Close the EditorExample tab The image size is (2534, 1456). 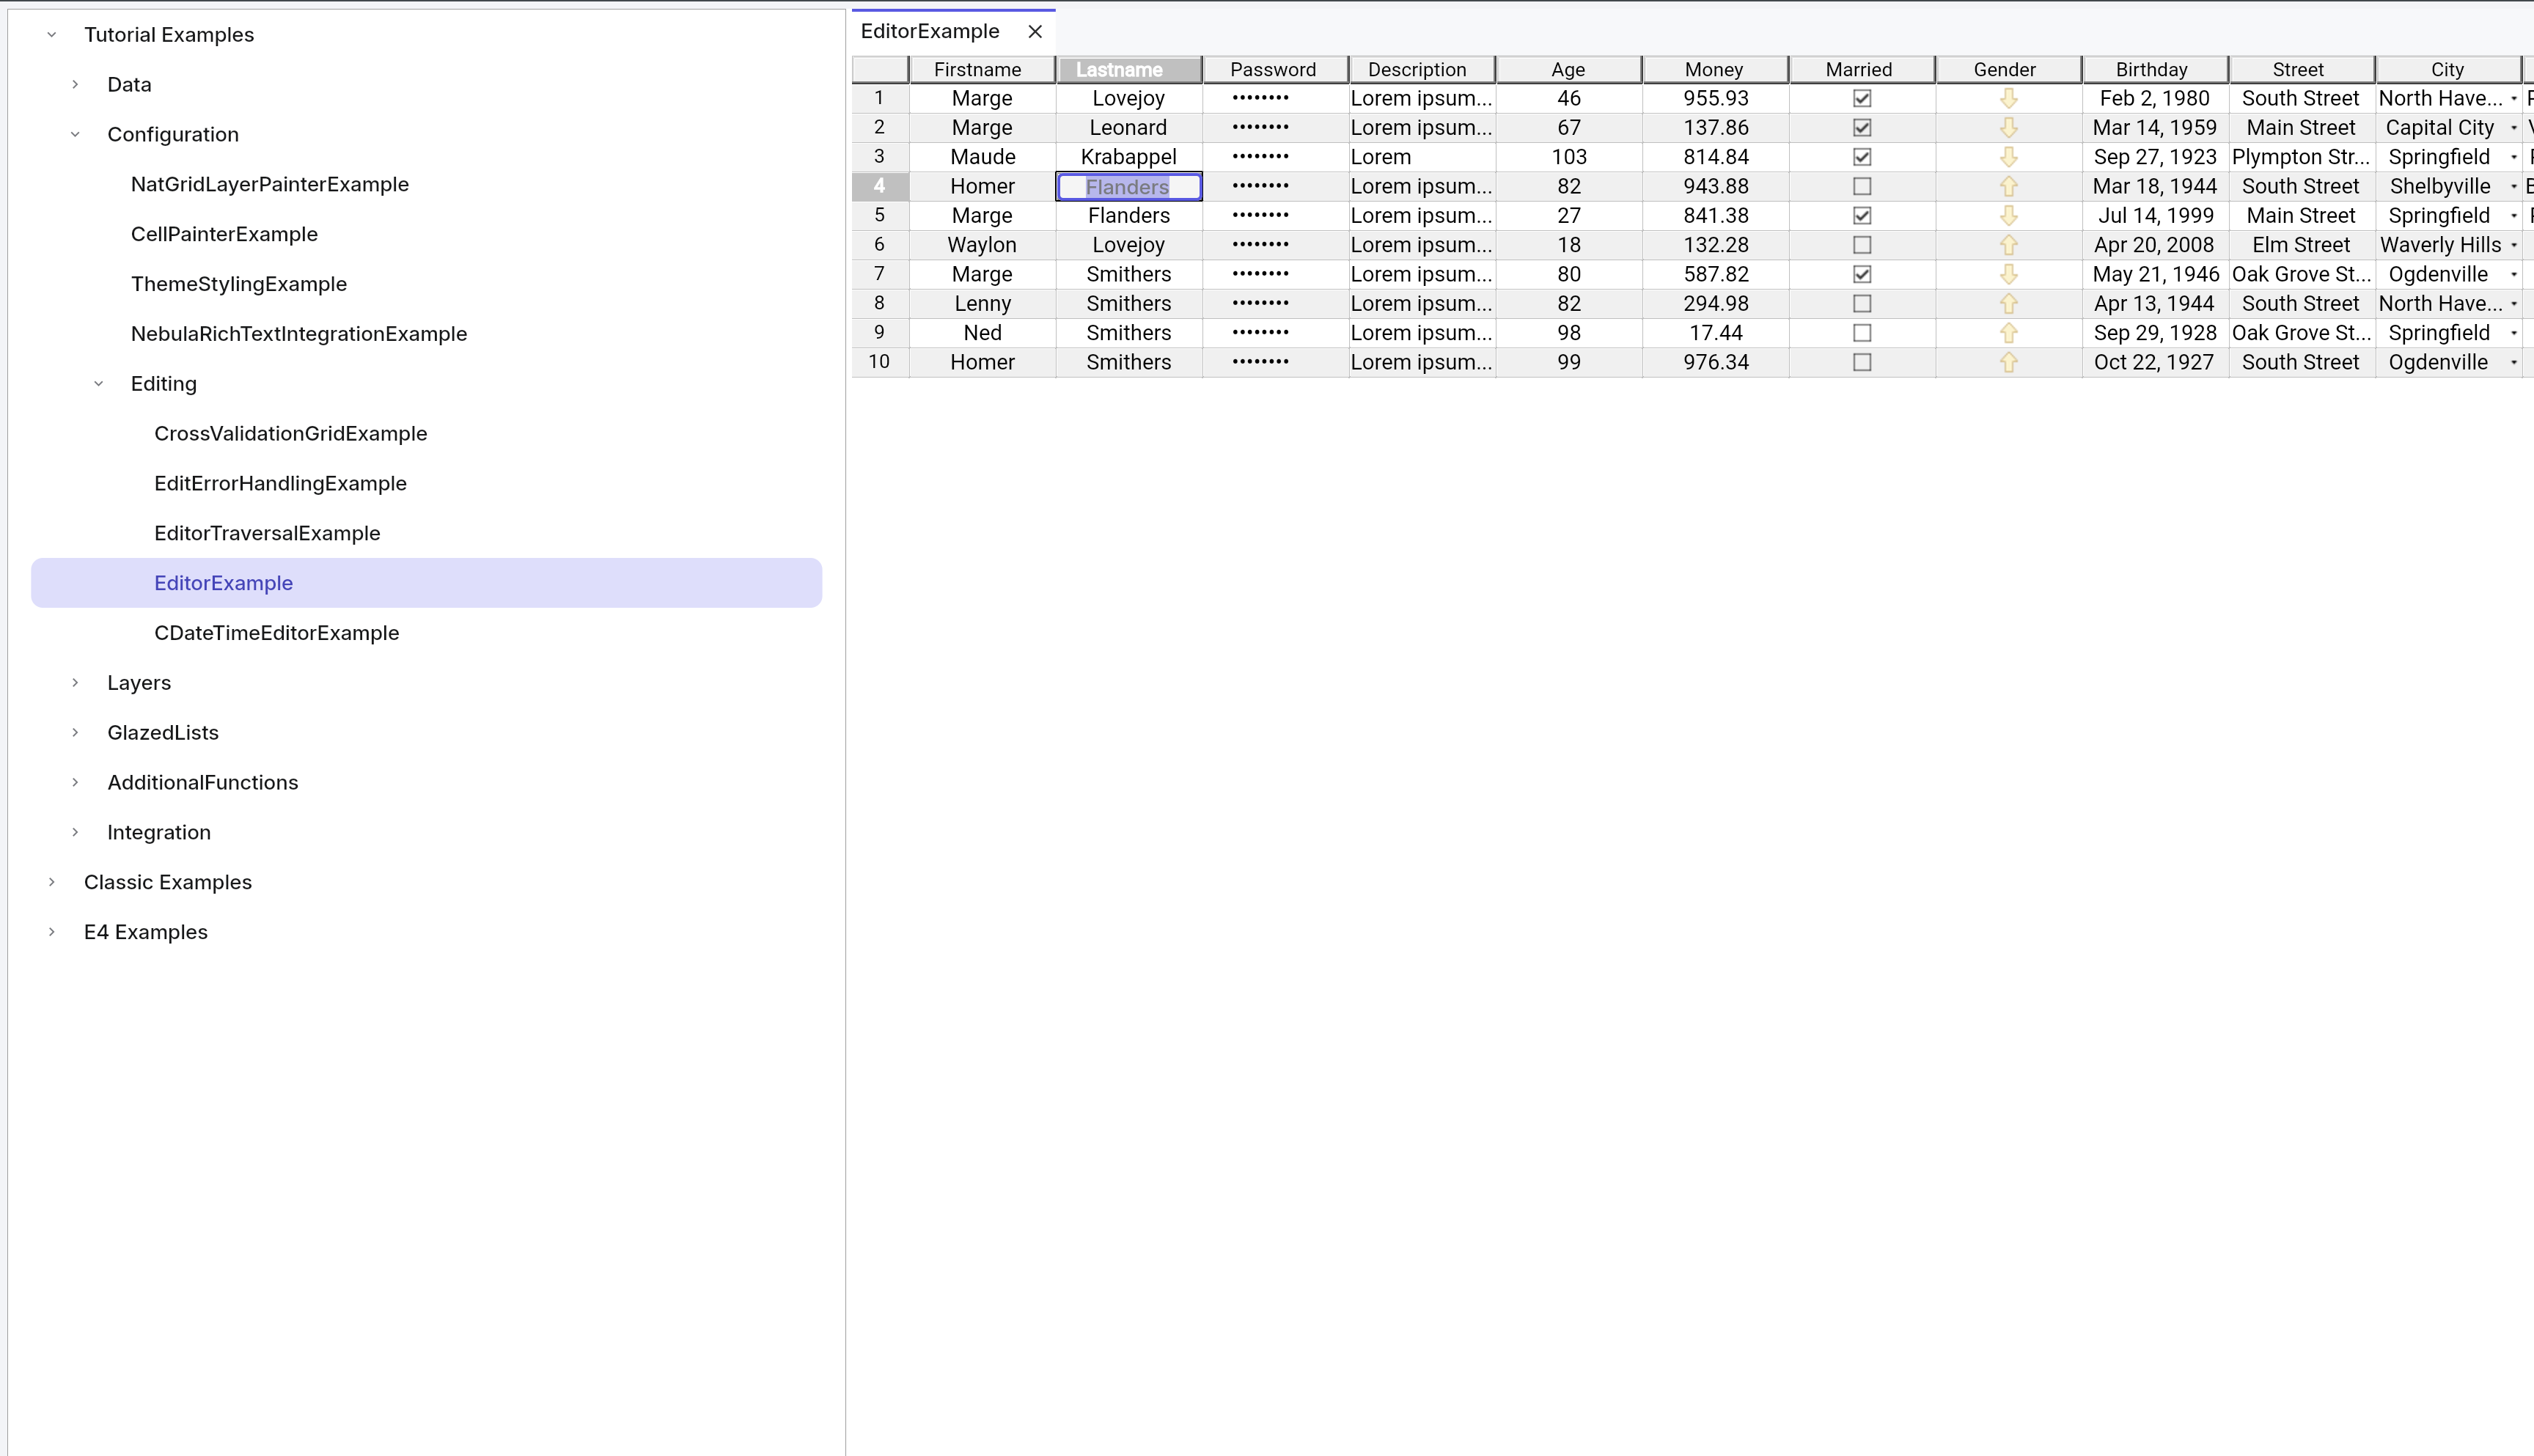tap(1035, 32)
